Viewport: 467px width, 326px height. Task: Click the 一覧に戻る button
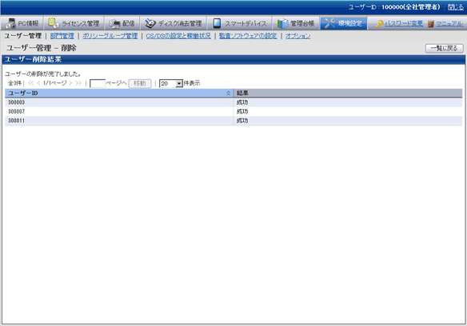pos(445,48)
